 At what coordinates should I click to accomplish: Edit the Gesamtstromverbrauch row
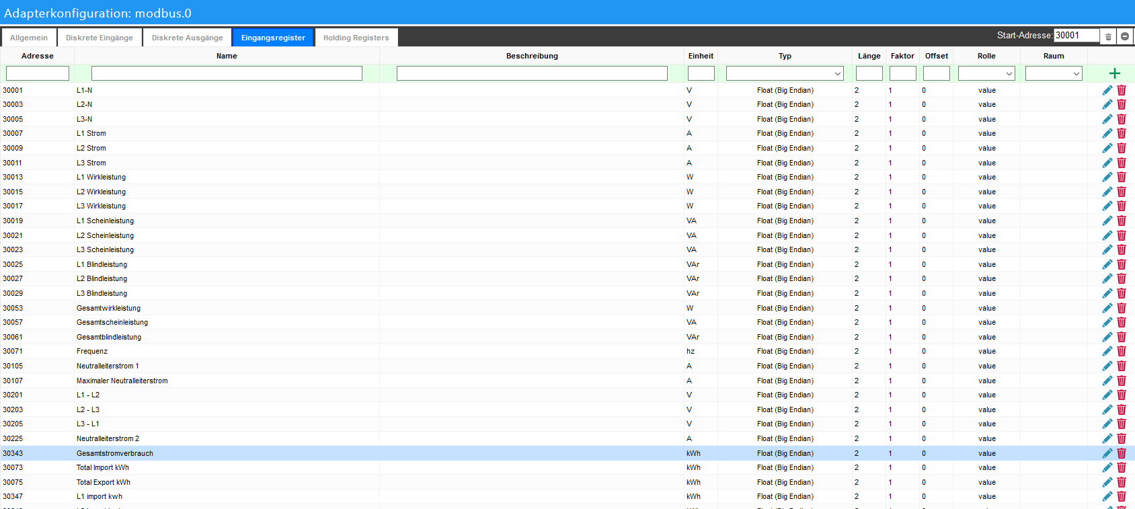coord(1107,453)
